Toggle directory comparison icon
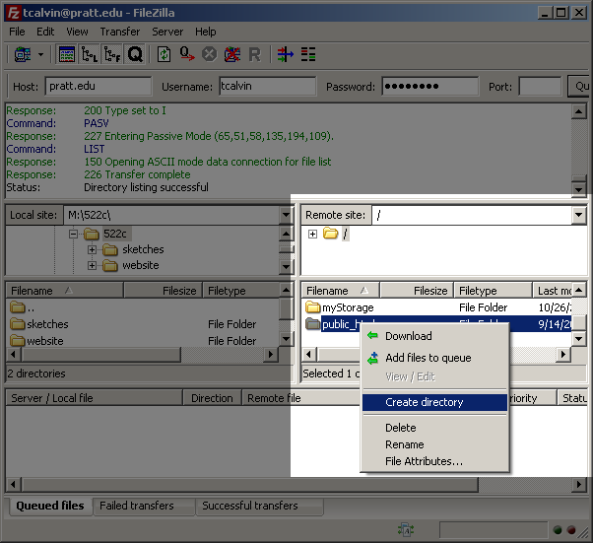The width and height of the screenshot is (593, 543). click(x=308, y=55)
